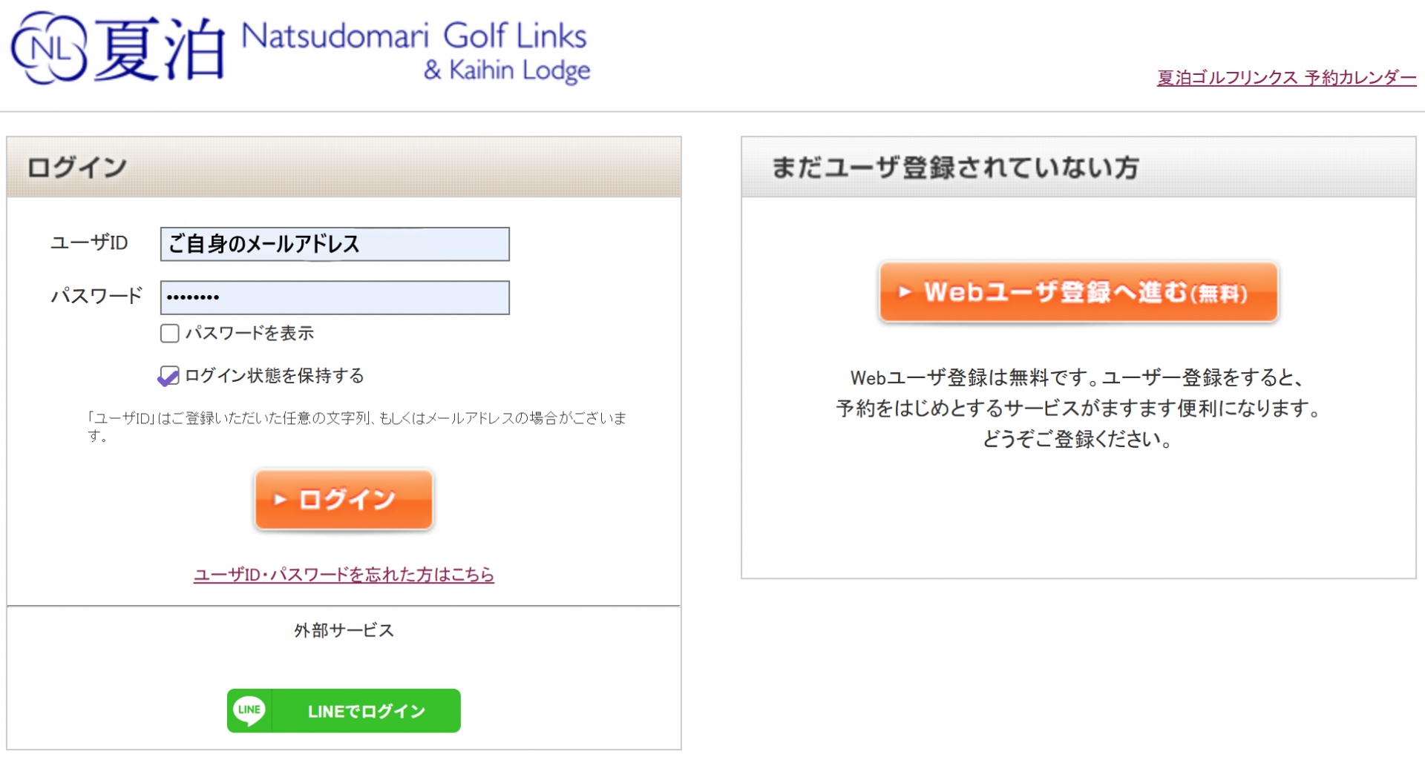Screen dimensions: 1425x757
Task: Click the パスワードを表示 label text
Action: [249, 333]
